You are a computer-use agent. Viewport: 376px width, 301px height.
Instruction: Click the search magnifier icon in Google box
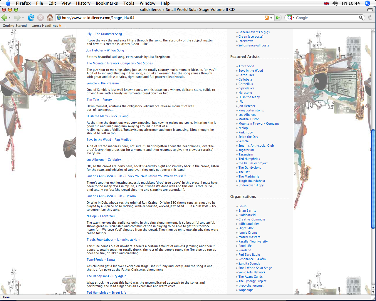[361, 18]
